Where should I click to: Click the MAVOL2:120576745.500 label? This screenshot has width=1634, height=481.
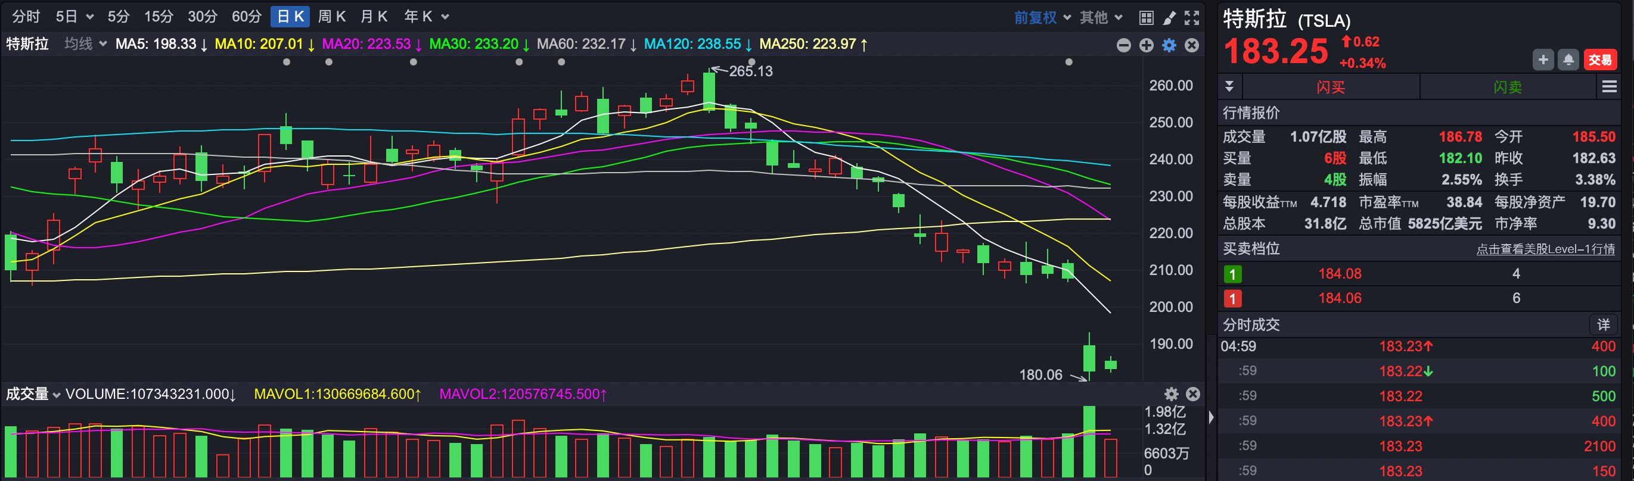click(523, 394)
